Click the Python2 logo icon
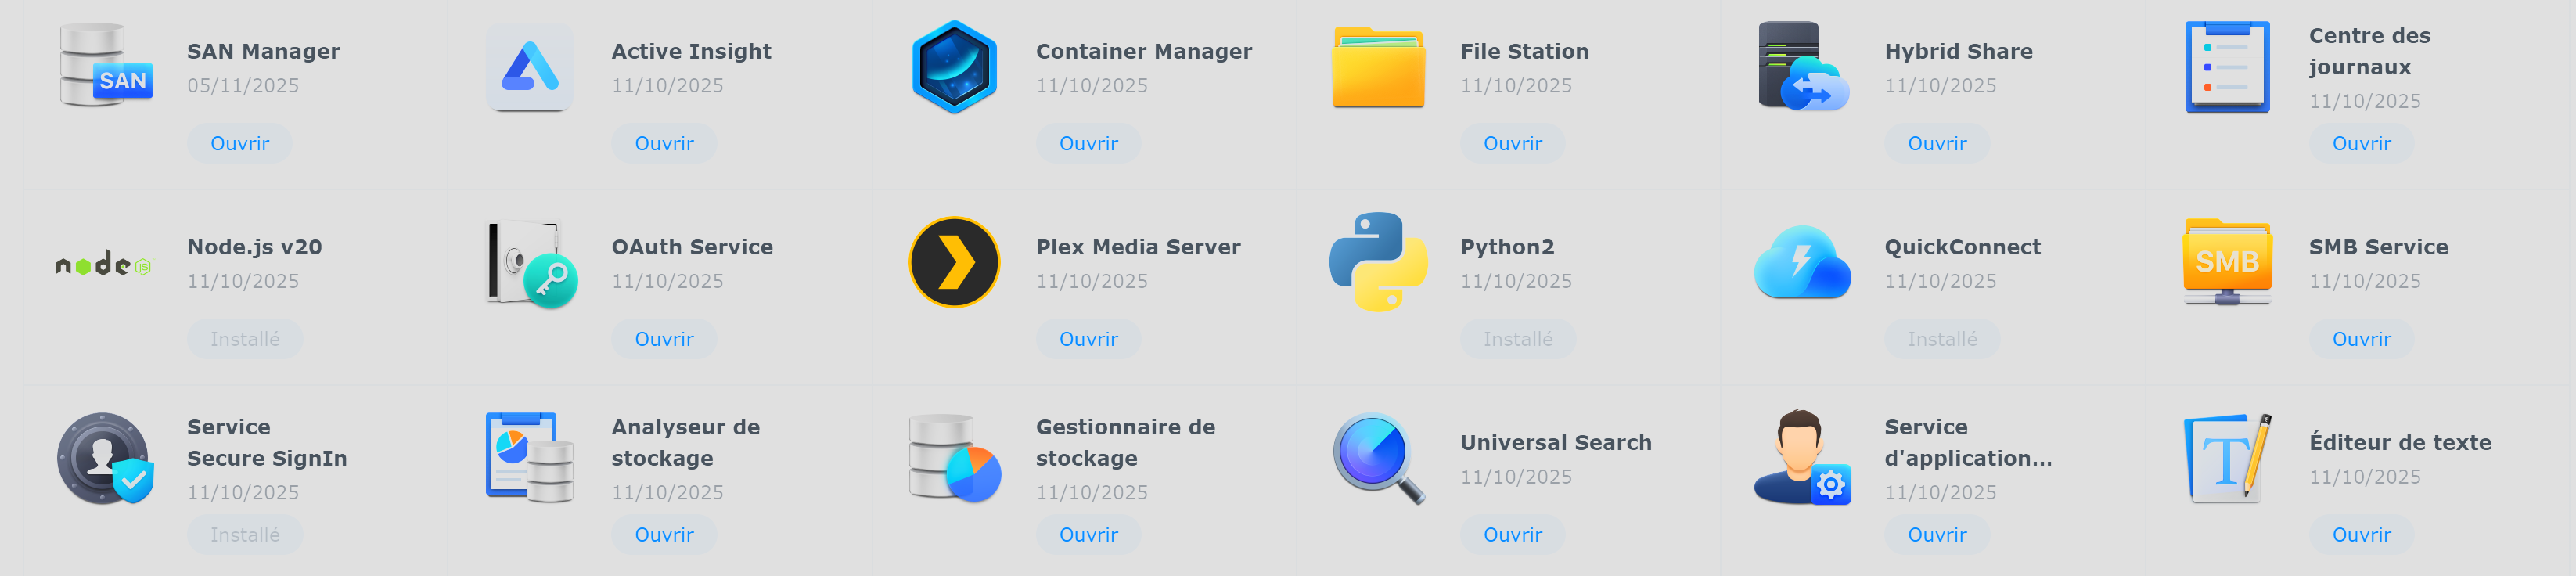2576x576 pixels. pyautogui.click(x=1378, y=262)
